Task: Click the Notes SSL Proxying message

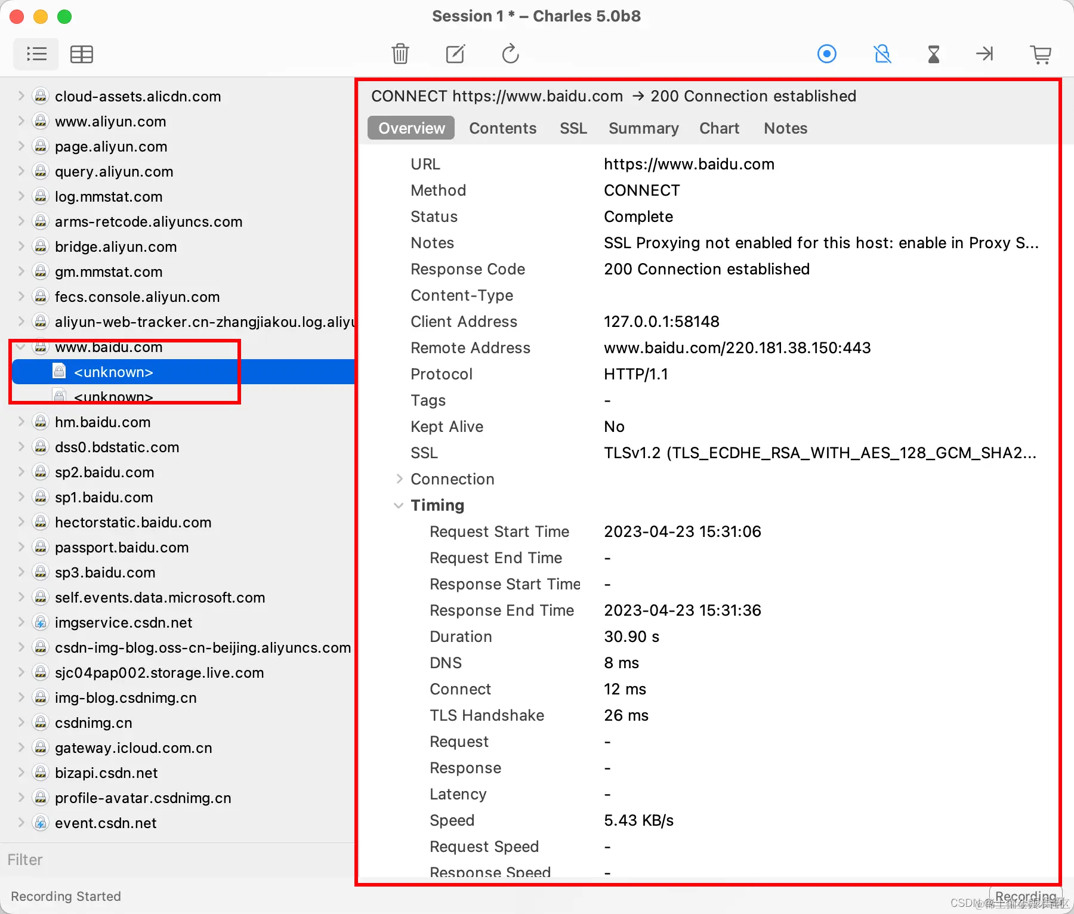Action: coord(822,243)
